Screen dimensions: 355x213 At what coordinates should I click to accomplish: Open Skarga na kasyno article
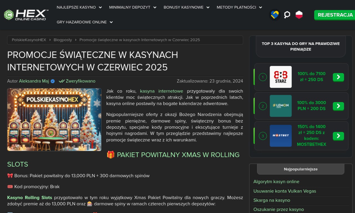point(272,200)
